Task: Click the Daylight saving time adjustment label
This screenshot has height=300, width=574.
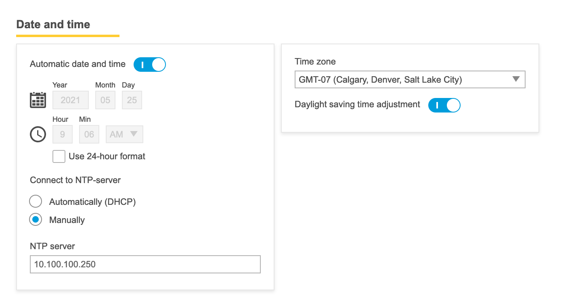Action: click(357, 104)
